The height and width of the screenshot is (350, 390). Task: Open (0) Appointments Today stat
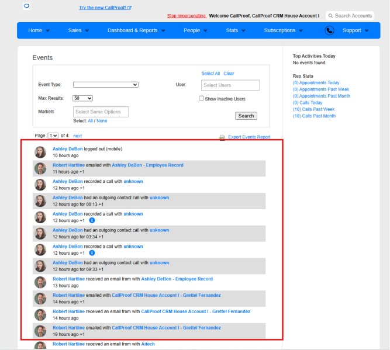tap(316, 83)
